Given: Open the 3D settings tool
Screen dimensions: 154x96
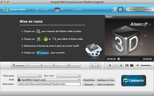Looking at the screenshot, I should point(57,10).
